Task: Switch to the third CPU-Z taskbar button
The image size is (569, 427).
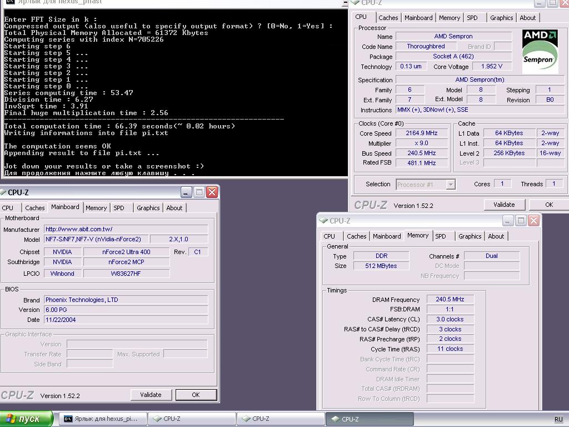Action: (370, 419)
